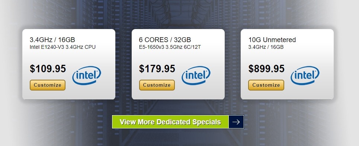Click the Intel logo on the $179.95 card
Viewport: 359px width, 146px height.
pyautogui.click(x=196, y=75)
